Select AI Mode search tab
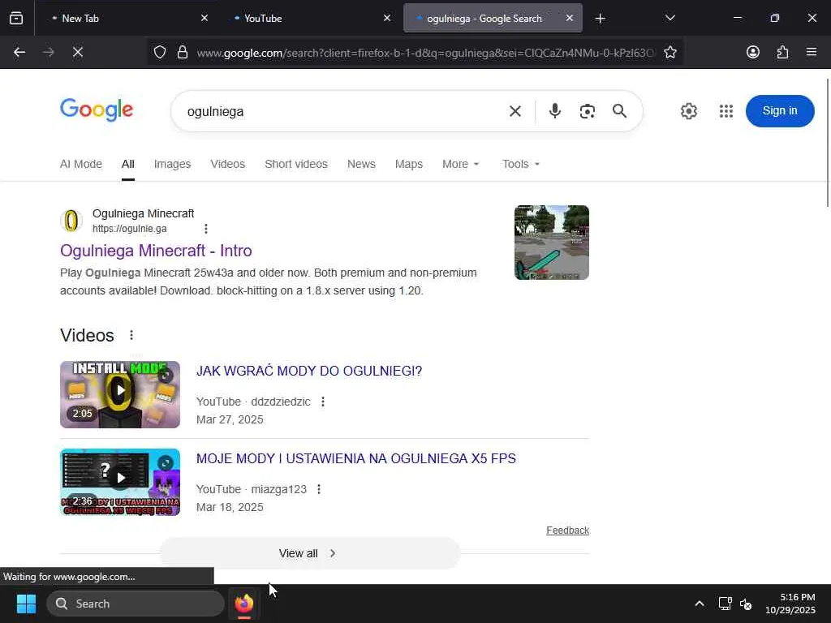Image resolution: width=831 pixels, height=623 pixels. pyautogui.click(x=81, y=164)
